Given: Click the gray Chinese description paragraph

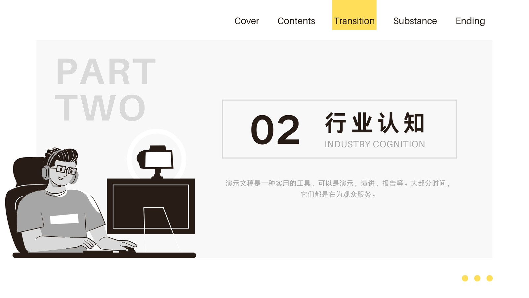Looking at the screenshot, I should 338,189.
